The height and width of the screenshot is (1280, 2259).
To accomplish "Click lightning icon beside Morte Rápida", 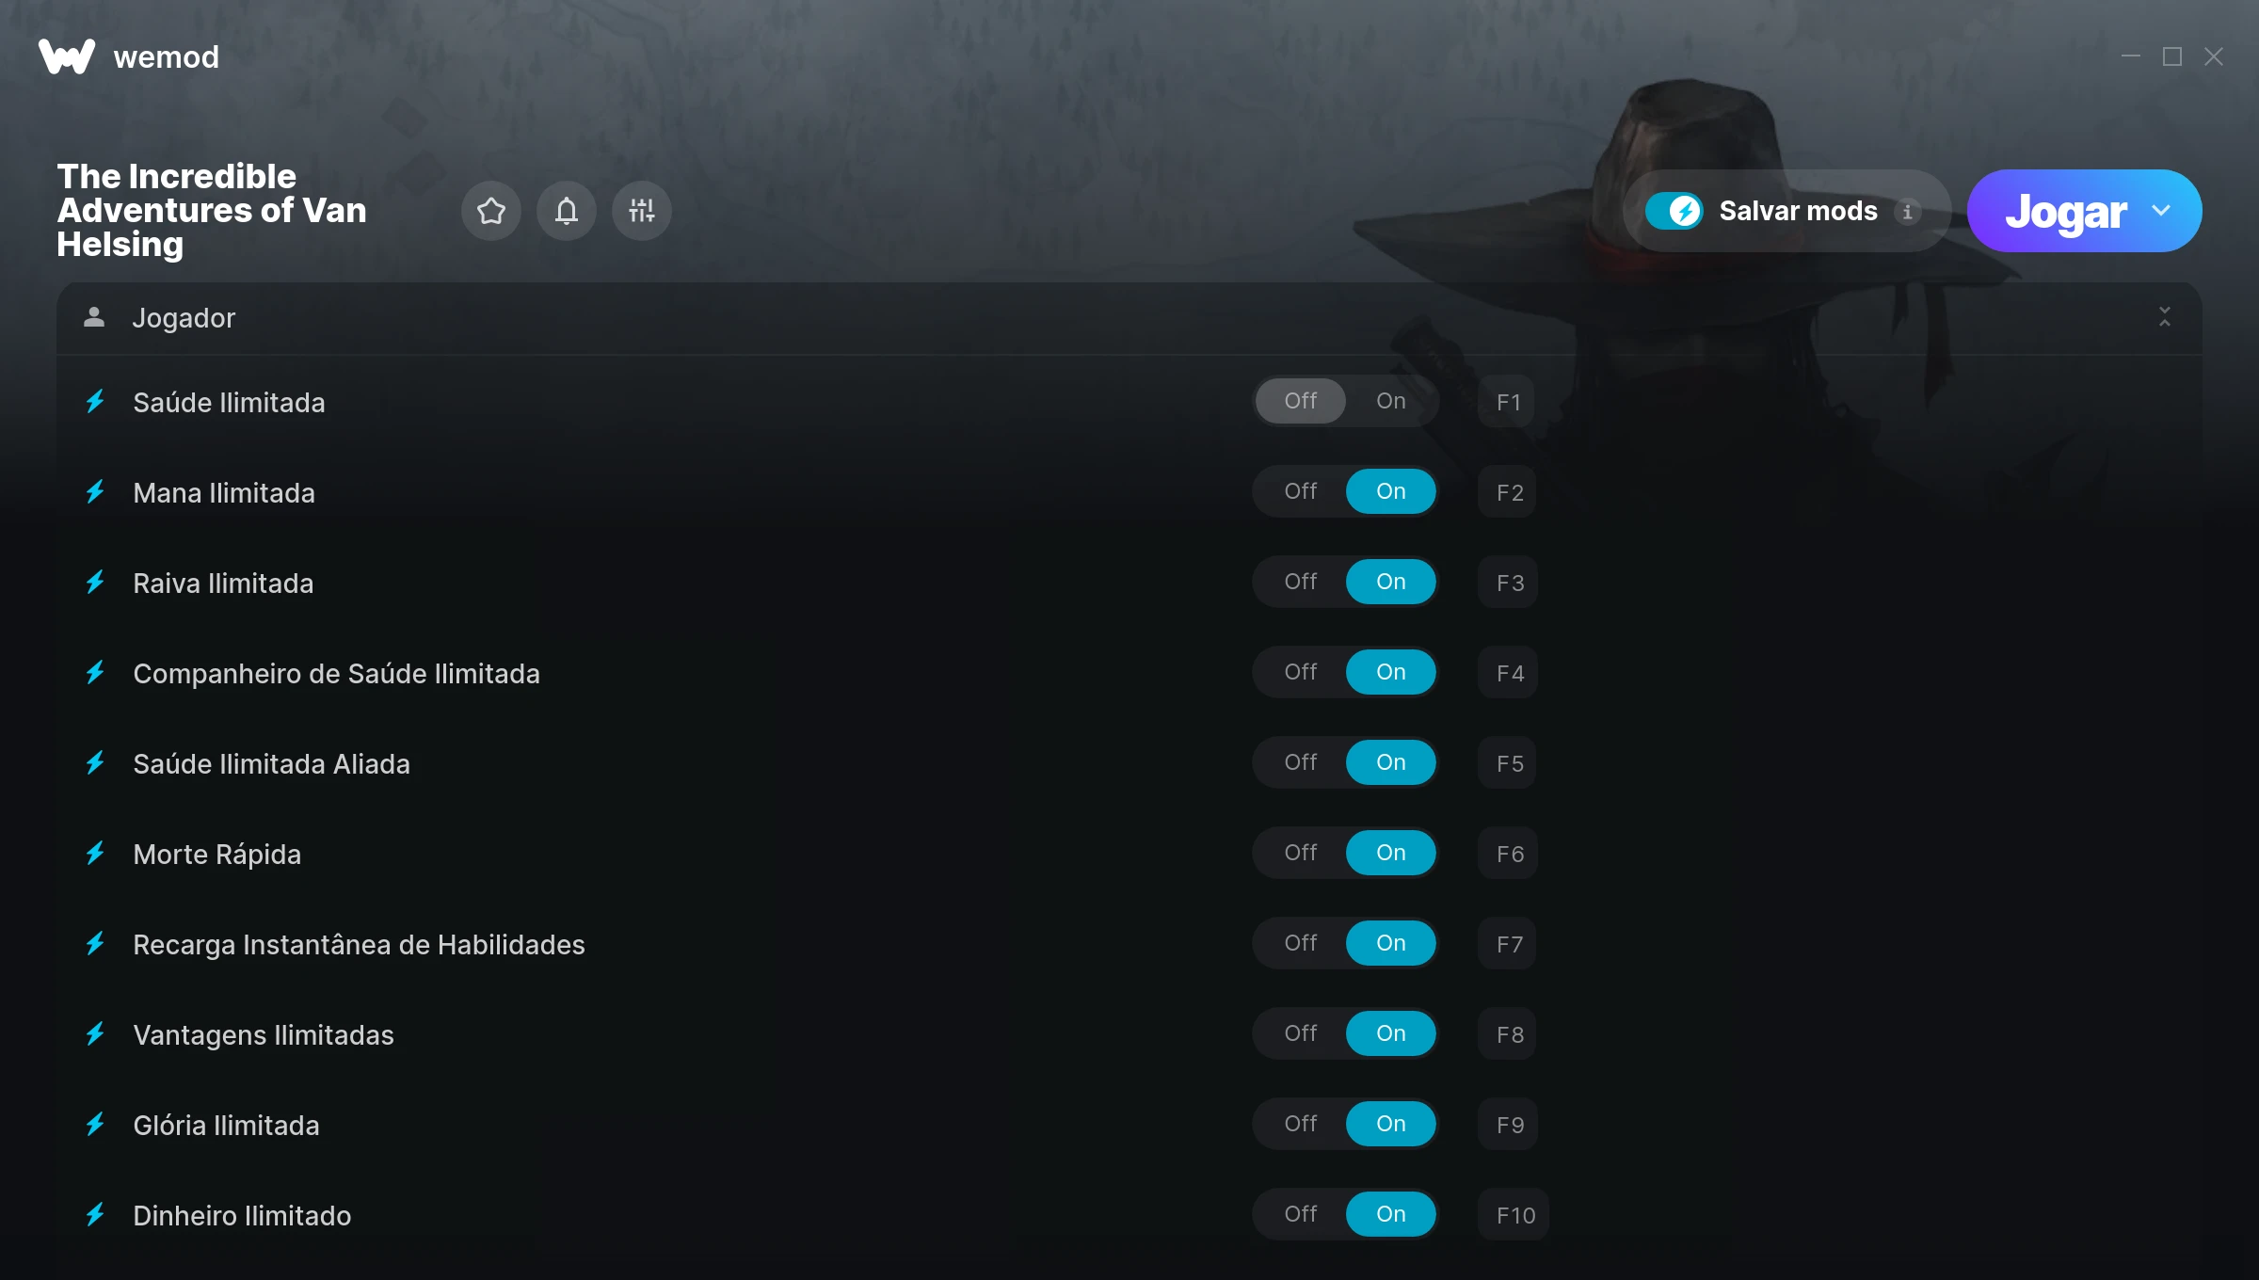I will 95,854.
